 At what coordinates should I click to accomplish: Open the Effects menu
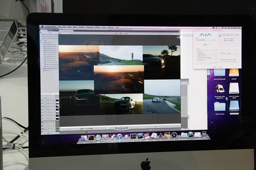coord(97,27)
